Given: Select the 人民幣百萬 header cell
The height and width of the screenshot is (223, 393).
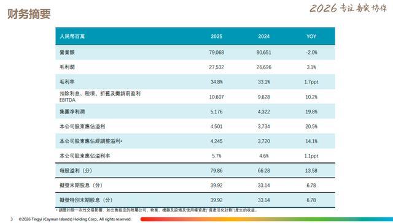Looking at the screenshot, I should (x=72, y=37).
